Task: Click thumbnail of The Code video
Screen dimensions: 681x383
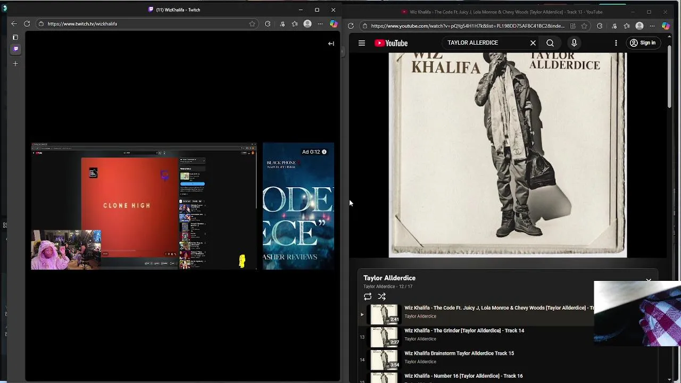Action: tap(385, 314)
